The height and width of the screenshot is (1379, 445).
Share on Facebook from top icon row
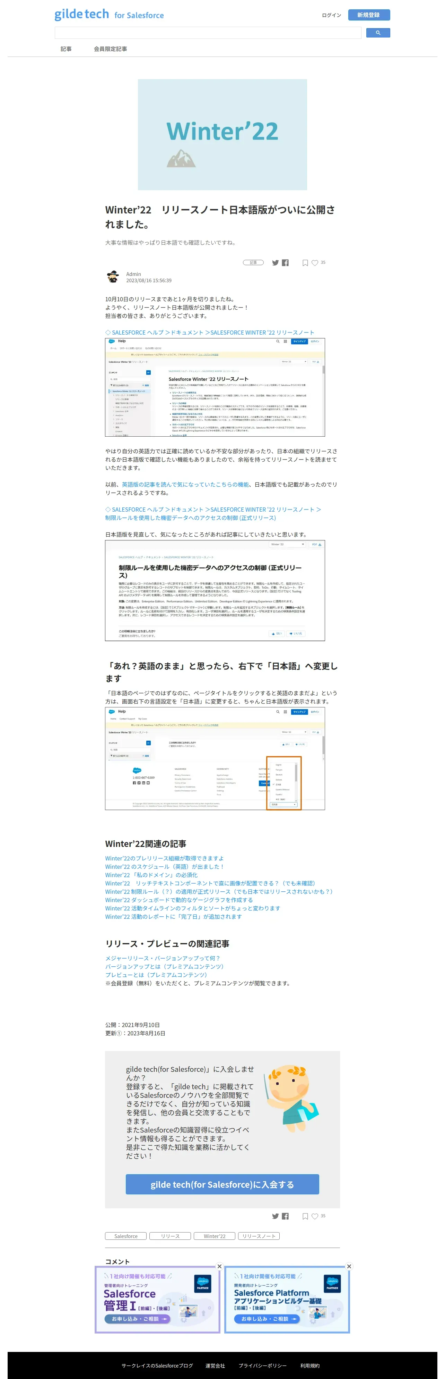coord(285,263)
